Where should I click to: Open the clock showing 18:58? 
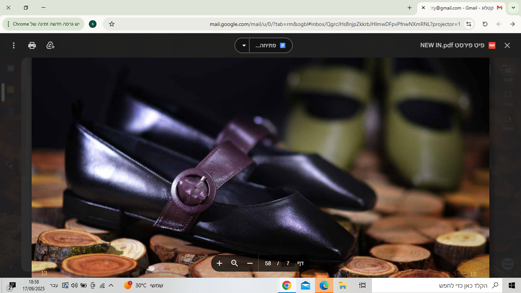tap(34, 285)
